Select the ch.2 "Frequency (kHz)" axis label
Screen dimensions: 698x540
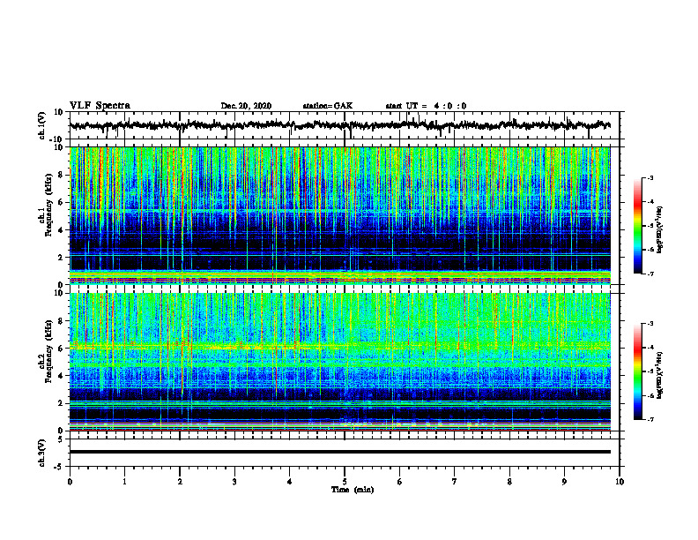(48, 351)
